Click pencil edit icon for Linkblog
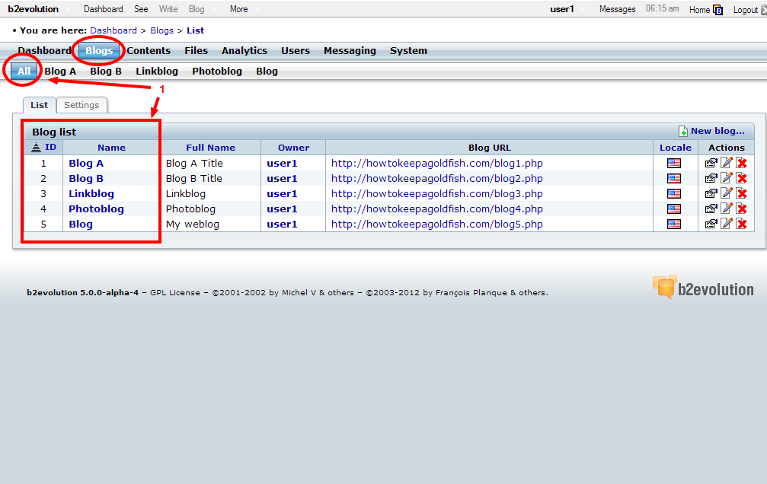This screenshot has width=767, height=484. pyautogui.click(x=727, y=193)
